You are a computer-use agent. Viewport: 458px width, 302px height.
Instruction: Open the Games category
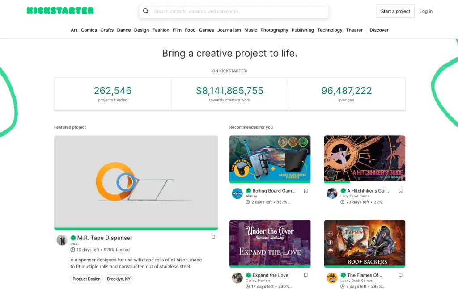click(x=207, y=30)
